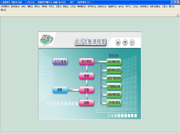Click the application icon in title bar
The image size is (180, 134).
1,2
